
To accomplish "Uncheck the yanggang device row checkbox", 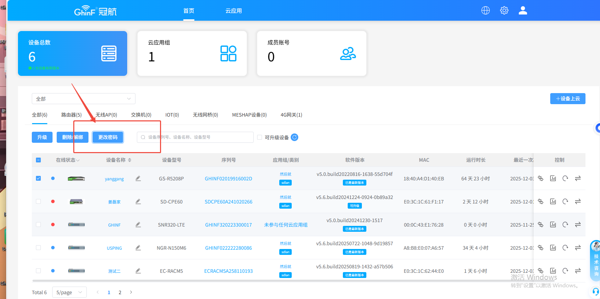I will [38, 178].
